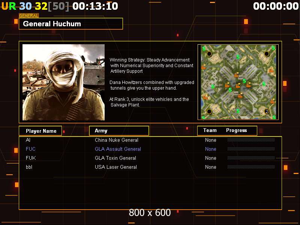Click the GENERAL label above the name
This screenshot has width=300, height=225.
click(x=29, y=16)
